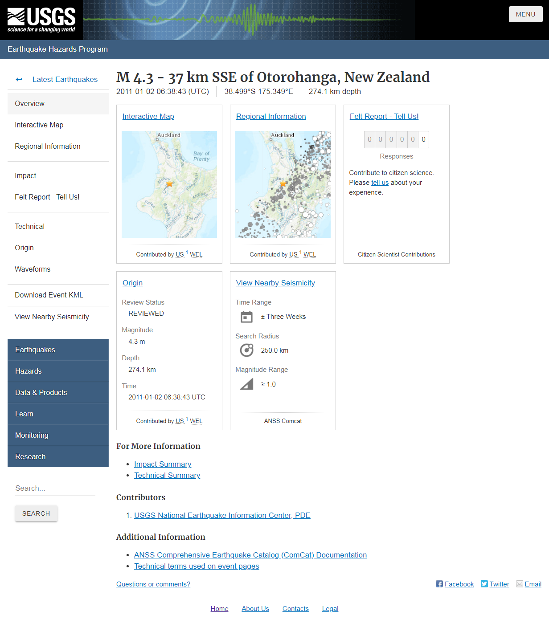Click the Contacts footer link

coord(295,609)
